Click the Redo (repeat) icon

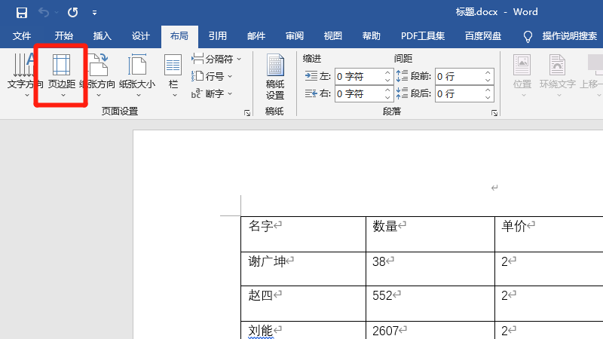point(72,12)
